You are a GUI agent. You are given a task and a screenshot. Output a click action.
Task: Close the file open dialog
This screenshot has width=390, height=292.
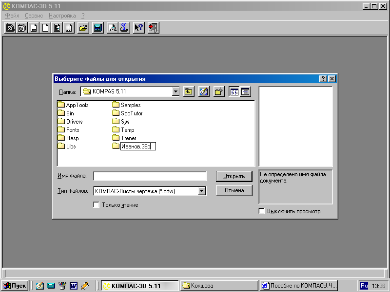[x=332, y=79]
